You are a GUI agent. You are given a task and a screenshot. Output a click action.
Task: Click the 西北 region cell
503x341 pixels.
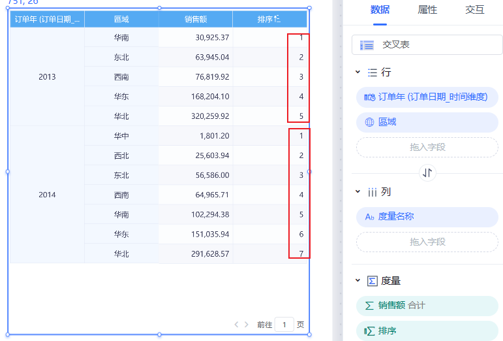121,155
